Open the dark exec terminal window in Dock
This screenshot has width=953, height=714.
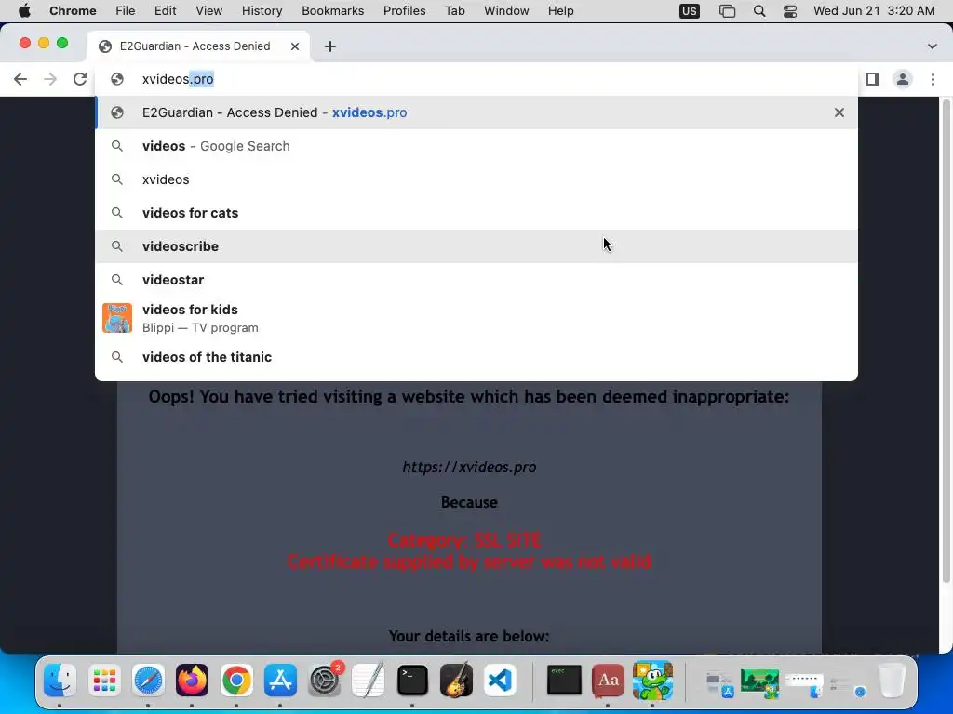(x=564, y=680)
